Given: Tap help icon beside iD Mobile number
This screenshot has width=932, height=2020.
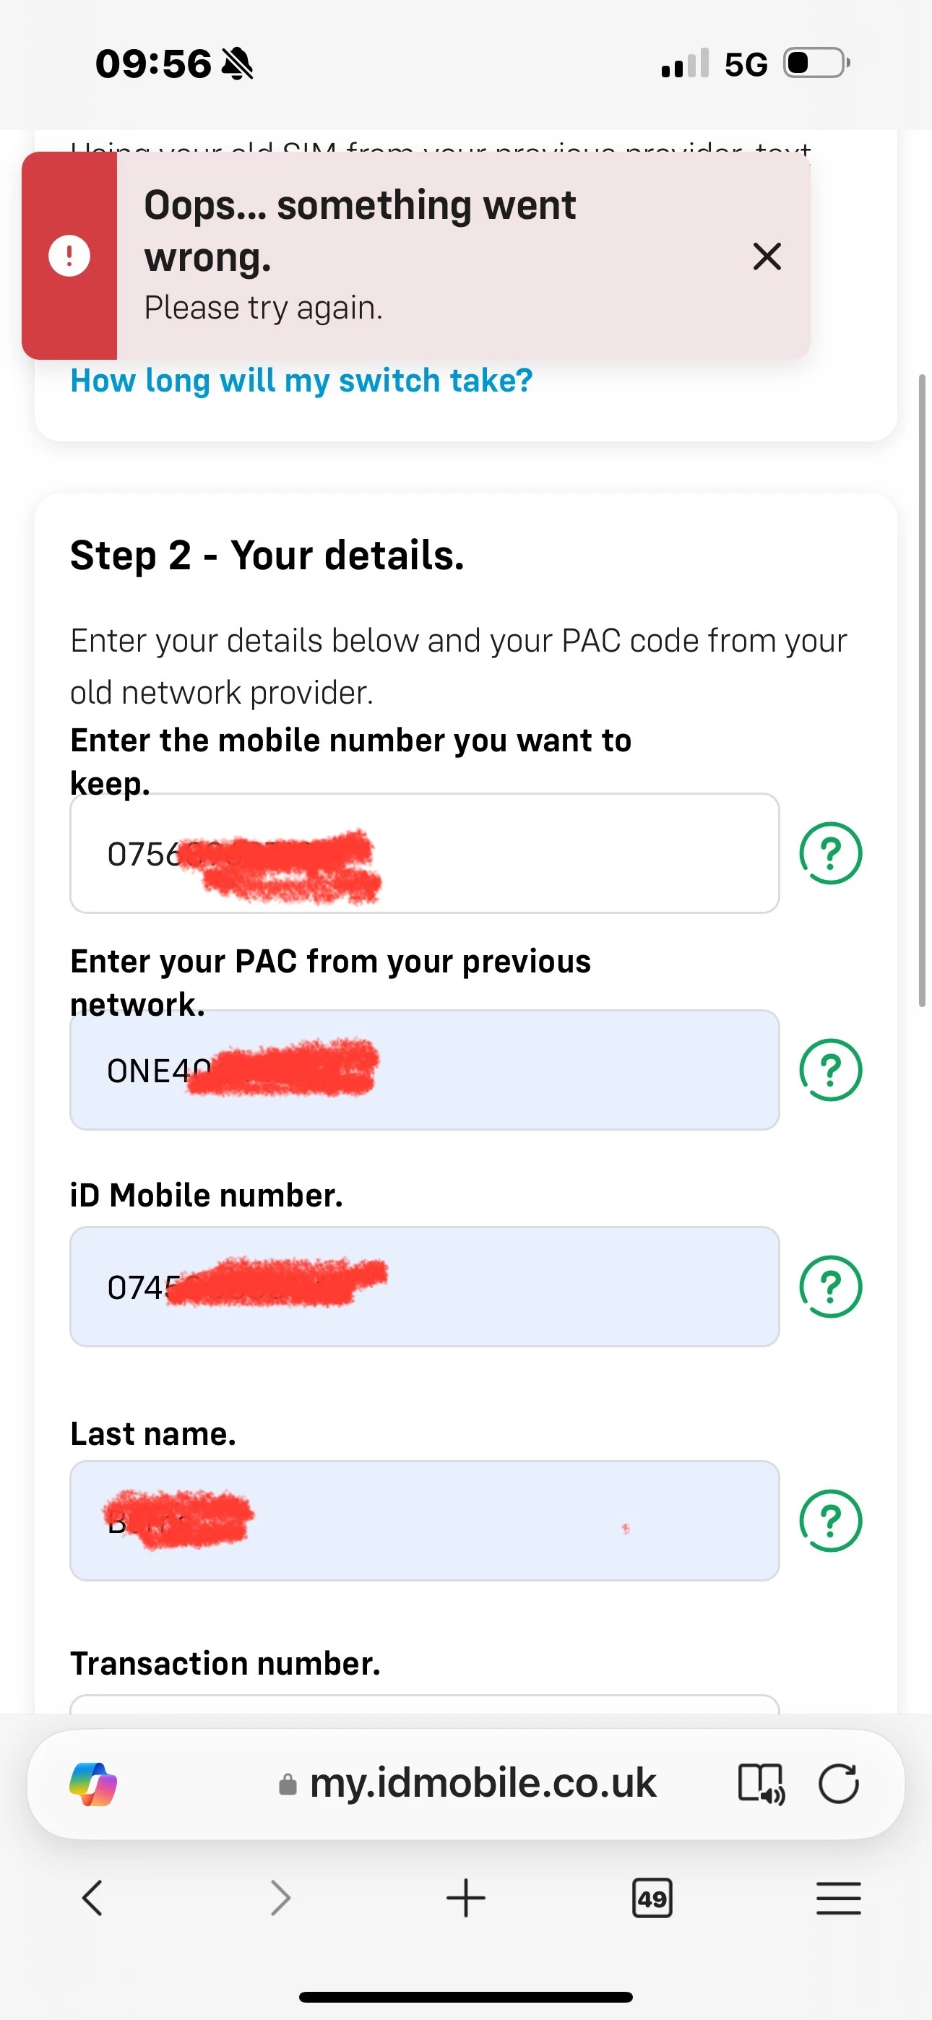Looking at the screenshot, I should coord(830,1287).
